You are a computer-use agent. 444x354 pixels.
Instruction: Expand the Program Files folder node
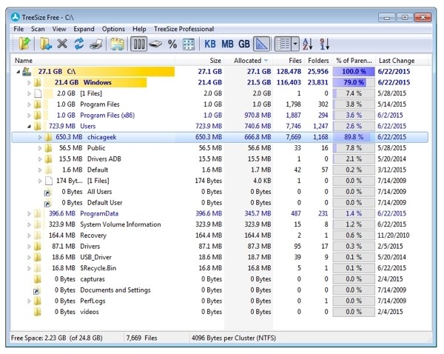(29, 104)
